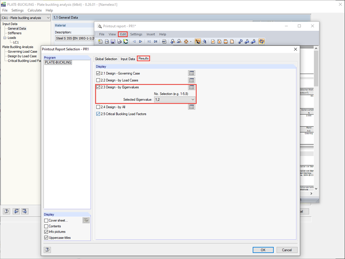This screenshot has height=259, width=345.
Task: Click the previous table arrow icon in main window
Action: point(16,211)
